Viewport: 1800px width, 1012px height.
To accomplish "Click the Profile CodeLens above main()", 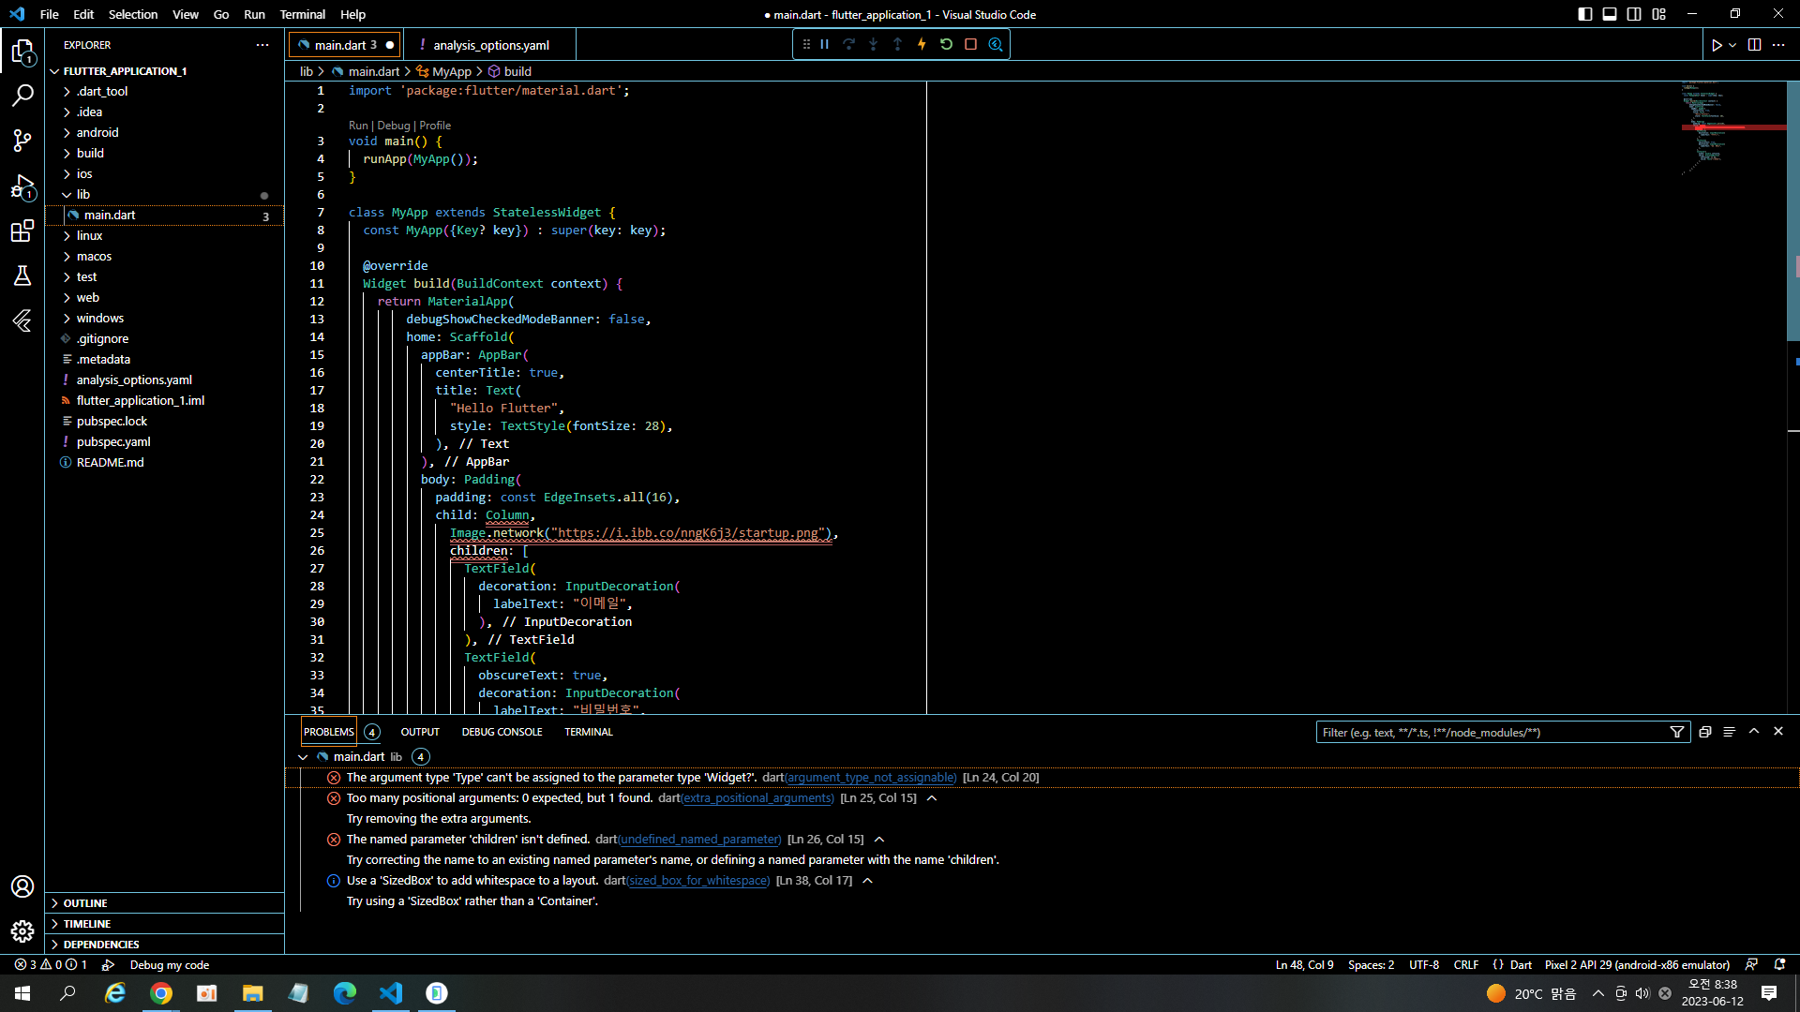I will pyautogui.click(x=435, y=126).
